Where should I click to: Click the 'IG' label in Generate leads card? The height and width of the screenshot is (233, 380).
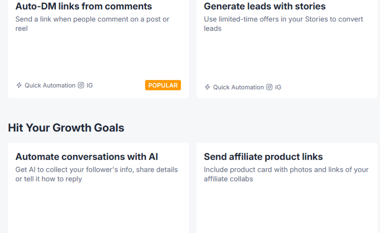[x=278, y=87]
